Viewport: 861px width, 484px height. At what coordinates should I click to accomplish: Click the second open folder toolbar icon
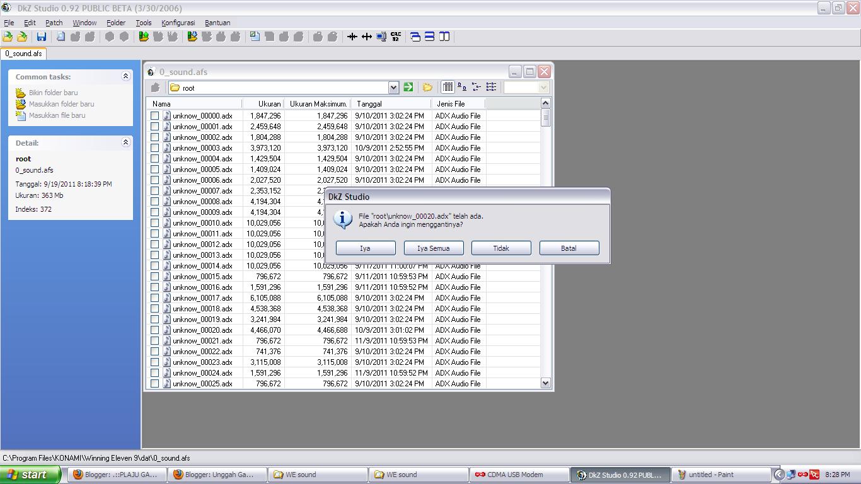[x=22, y=37]
